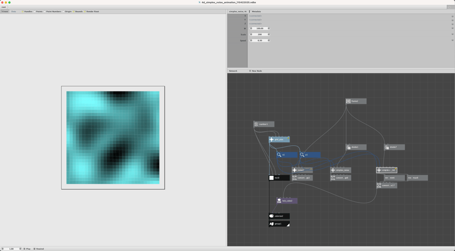Viewport: 455px width, 251px height.
Task: Select the convert...ge6 node icon
Action: pyautogui.click(x=333, y=178)
